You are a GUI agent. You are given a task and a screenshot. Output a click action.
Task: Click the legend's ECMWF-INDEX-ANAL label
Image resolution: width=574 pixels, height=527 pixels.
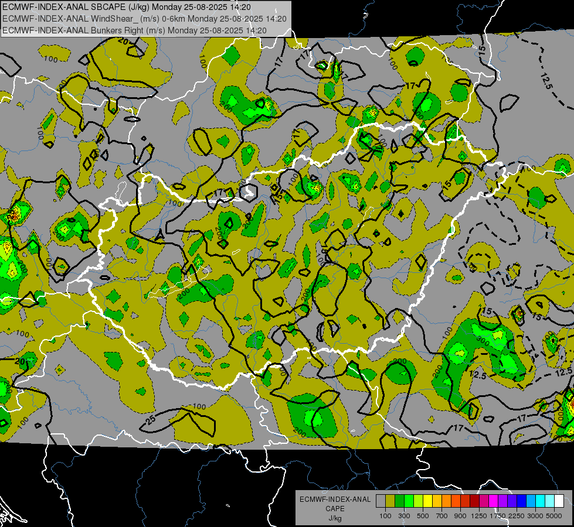point(335,499)
